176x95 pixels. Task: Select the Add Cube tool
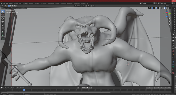coord(3,39)
